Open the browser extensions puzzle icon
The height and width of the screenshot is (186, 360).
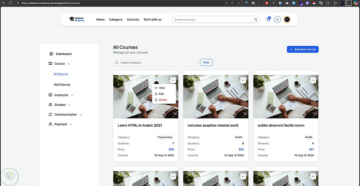328,3
